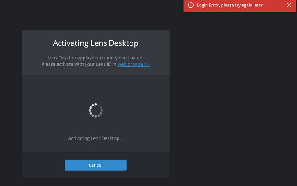This screenshot has height=186, width=297.
Task: Click 'Lens Desktop application is not yet activated' text
Action: tap(96, 58)
